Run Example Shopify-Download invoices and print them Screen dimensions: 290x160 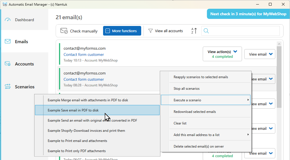(97, 130)
